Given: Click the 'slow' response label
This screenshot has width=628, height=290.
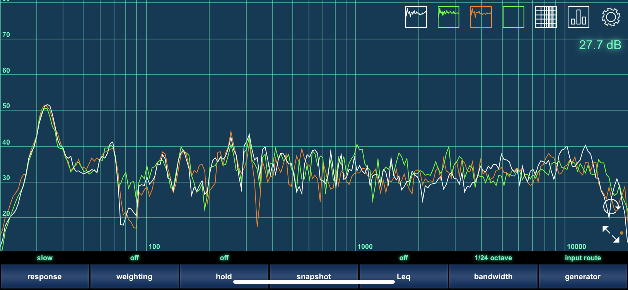Looking at the screenshot, I should click(44, 258).
